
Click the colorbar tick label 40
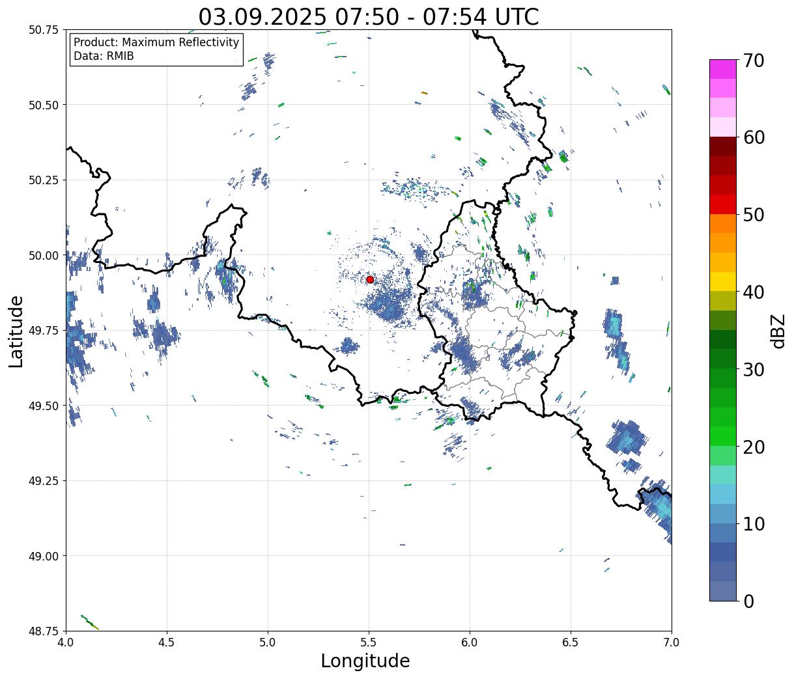pos(753,292)
